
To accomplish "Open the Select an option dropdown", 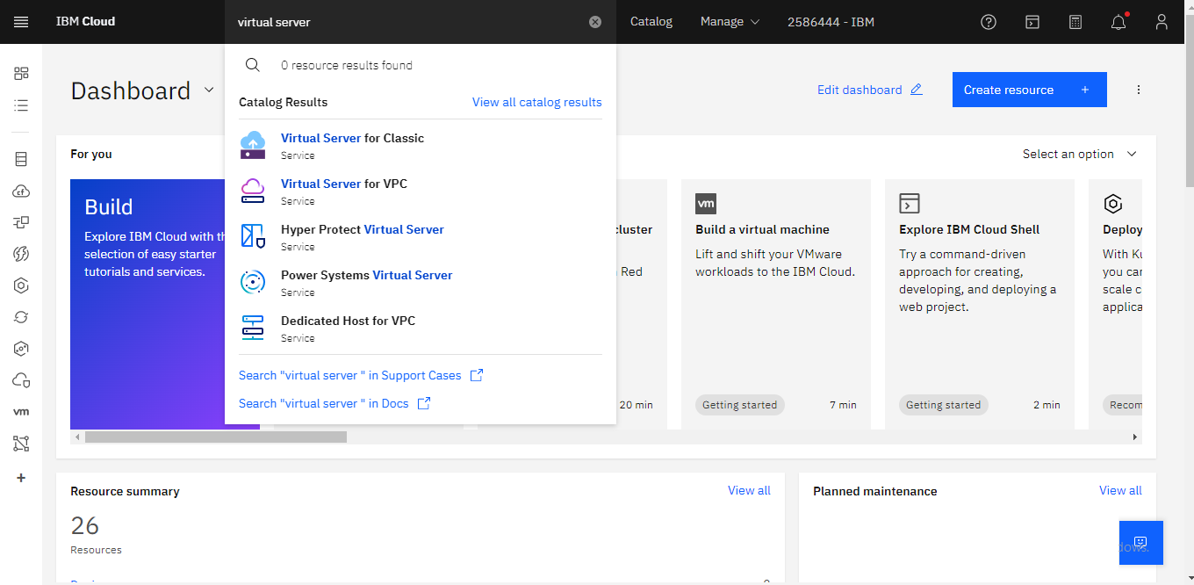I will click(x=1079, y=154).
